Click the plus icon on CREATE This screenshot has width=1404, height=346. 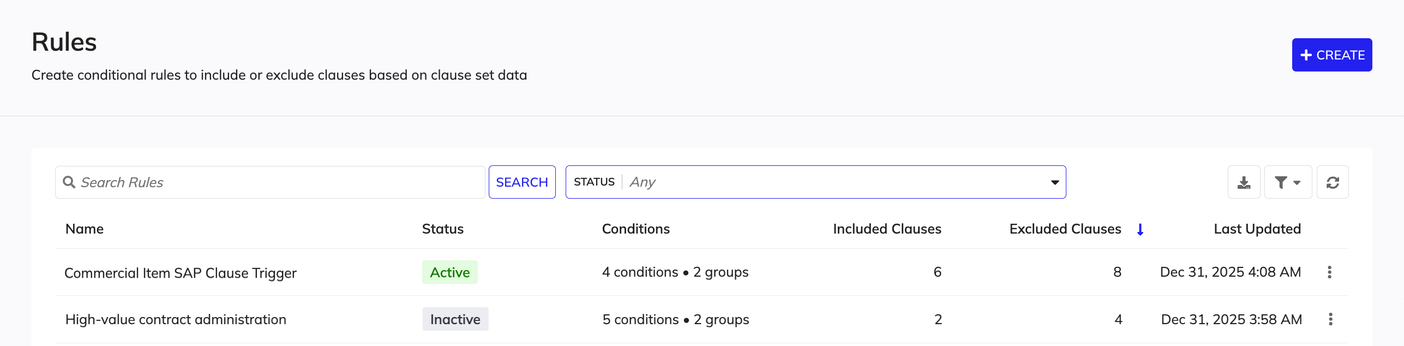coord(1306,55)
